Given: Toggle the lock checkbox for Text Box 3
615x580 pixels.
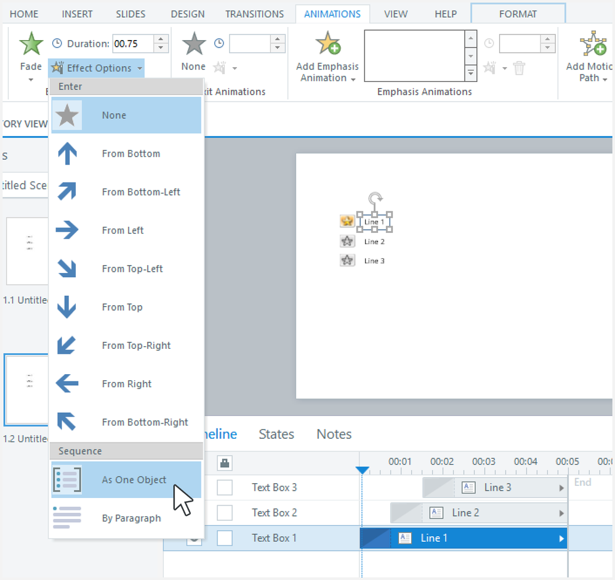Looking at the screenshot, I should tap(225, 488).
